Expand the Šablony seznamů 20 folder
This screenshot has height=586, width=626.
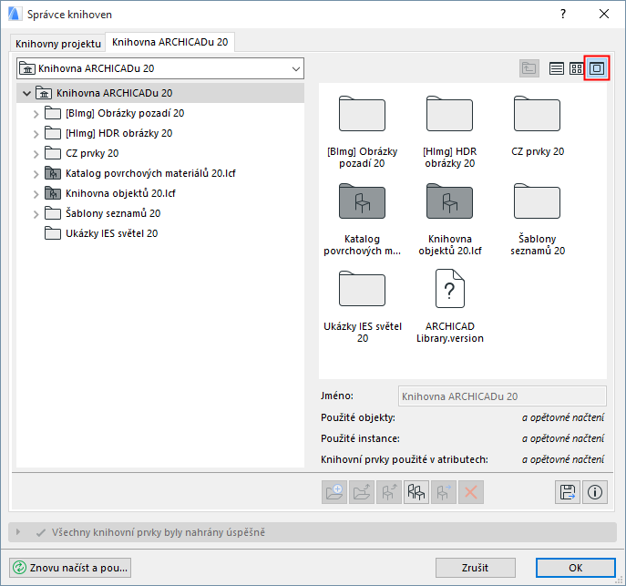pos(36,214)
